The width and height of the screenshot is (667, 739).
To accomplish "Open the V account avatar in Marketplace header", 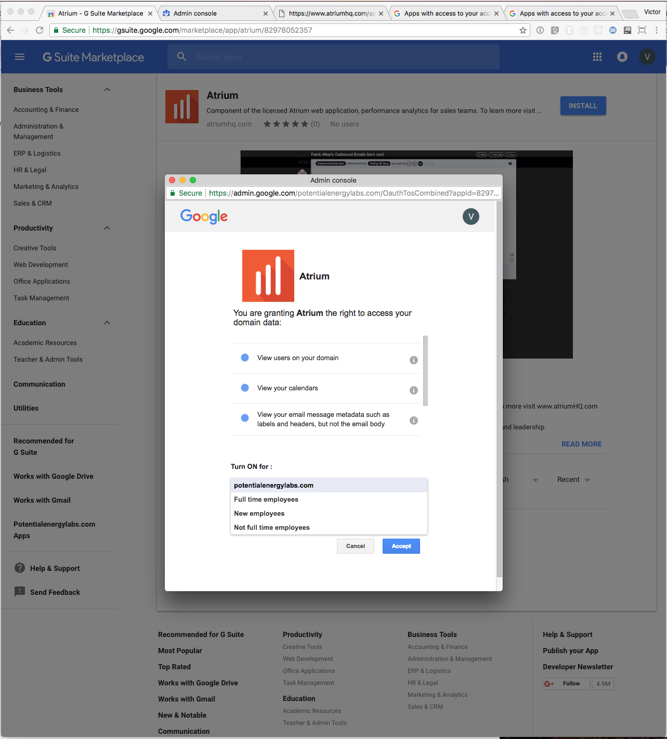I will (x=647, y=57).
